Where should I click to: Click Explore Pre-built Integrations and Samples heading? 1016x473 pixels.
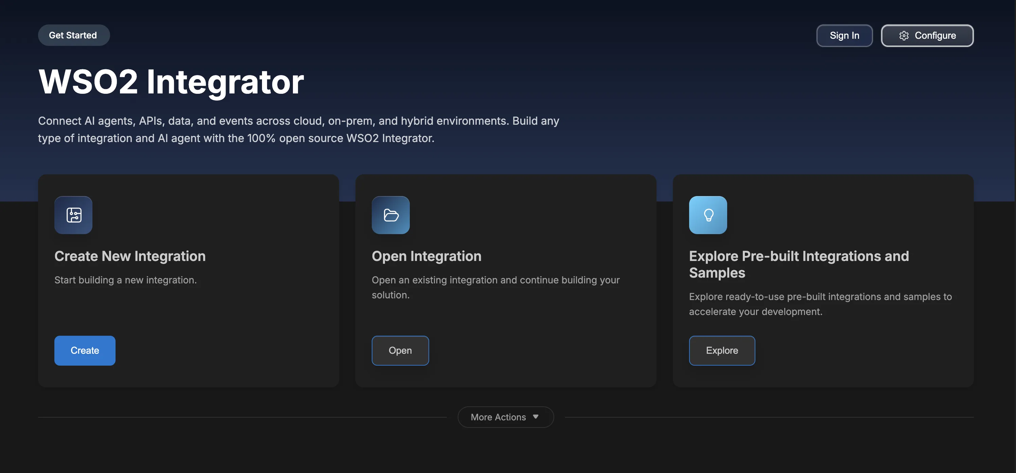pos(799,264)
